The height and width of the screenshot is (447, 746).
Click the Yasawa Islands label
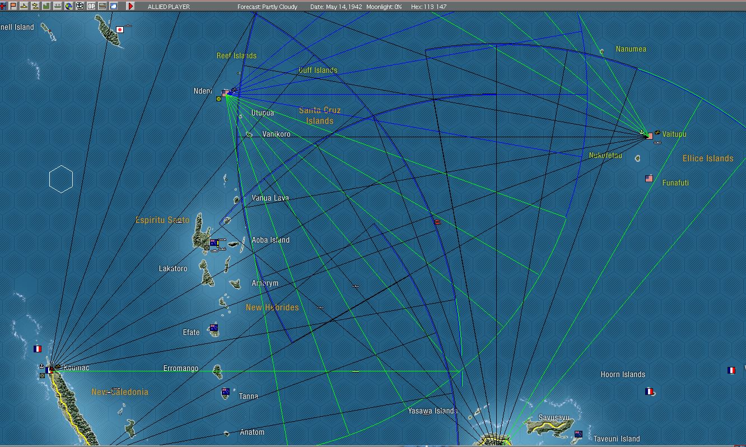point(432,411)
